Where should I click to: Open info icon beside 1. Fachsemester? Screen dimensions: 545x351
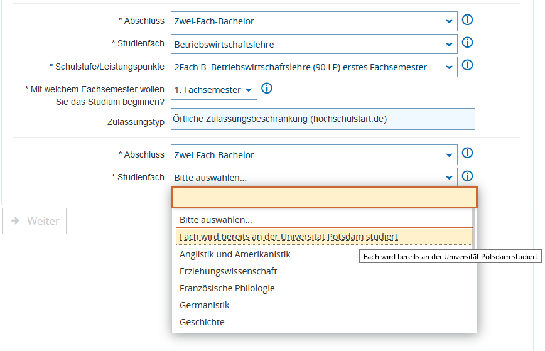point(267,89)
